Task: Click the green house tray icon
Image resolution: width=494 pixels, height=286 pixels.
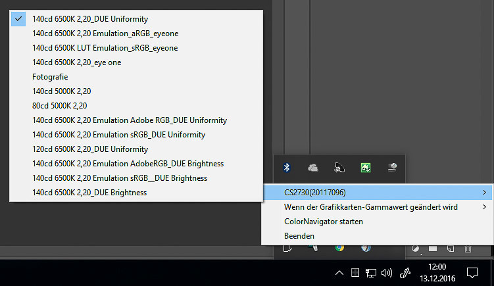Action: point(366,168)
